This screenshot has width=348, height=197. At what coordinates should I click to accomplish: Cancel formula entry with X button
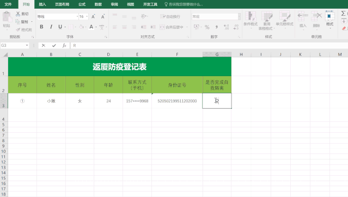click(x=43, y=46)
